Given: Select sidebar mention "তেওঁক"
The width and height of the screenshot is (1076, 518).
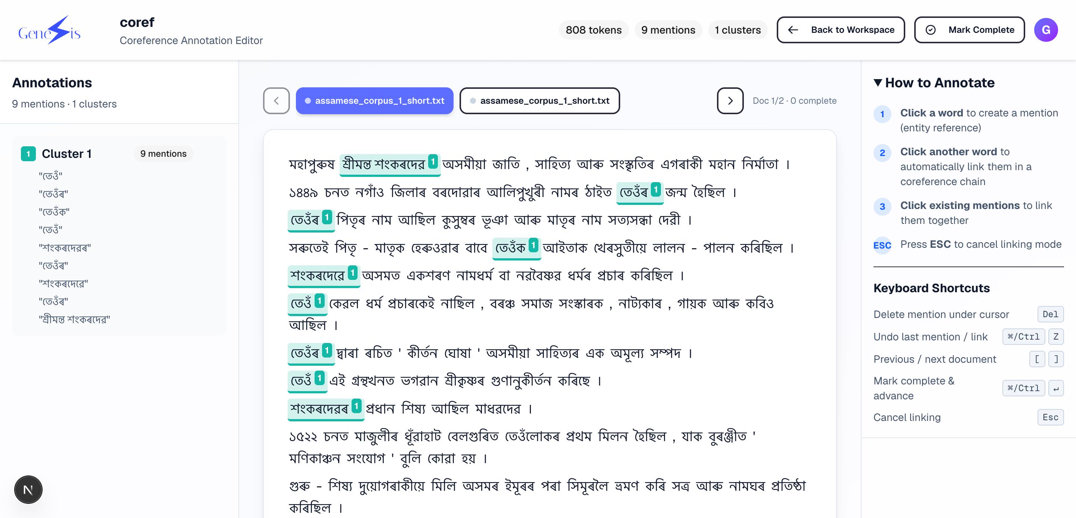Looking at the screenshot, I should (54, 212).
